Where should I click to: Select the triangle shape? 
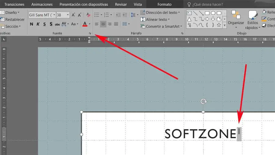coord(189,19)
